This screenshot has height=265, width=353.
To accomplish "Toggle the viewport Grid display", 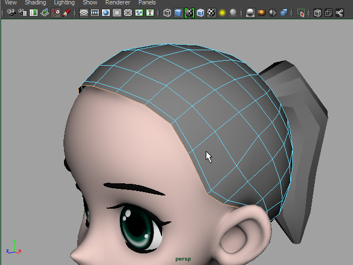I will (x=84, y=13).
